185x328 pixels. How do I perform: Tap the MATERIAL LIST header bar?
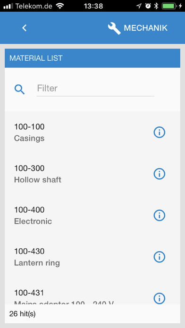coord(92,58)
